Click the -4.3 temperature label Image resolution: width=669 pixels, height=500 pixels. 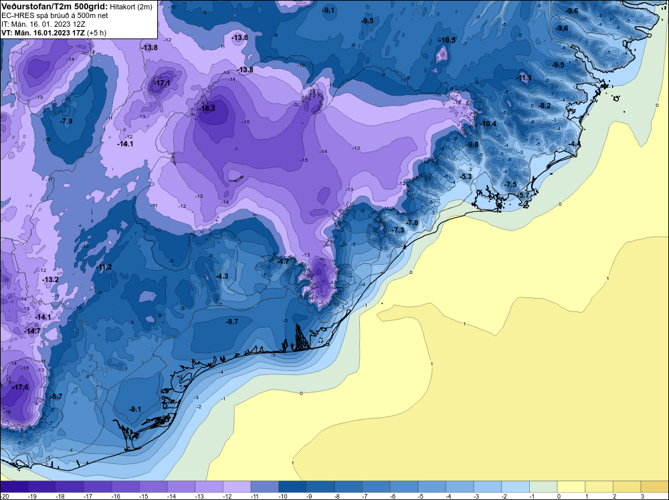coord(222,276)
